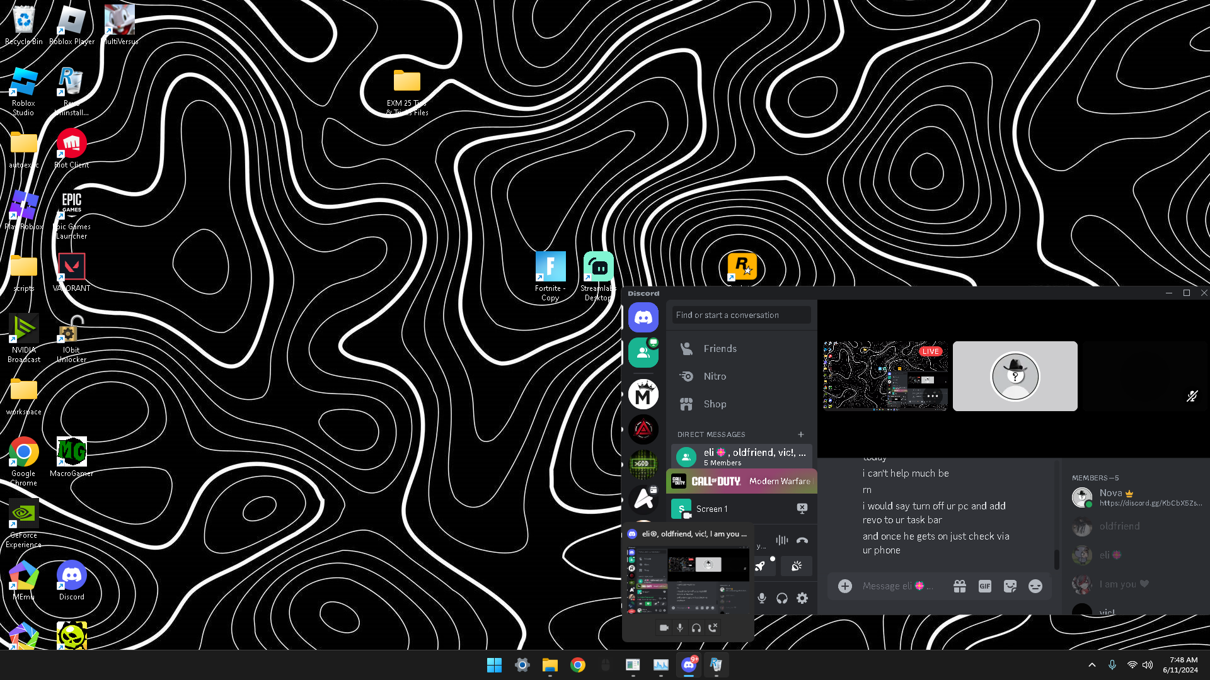Open the Shop page
Viewport: 1210px width, 680px height.
tap(715, 404)
